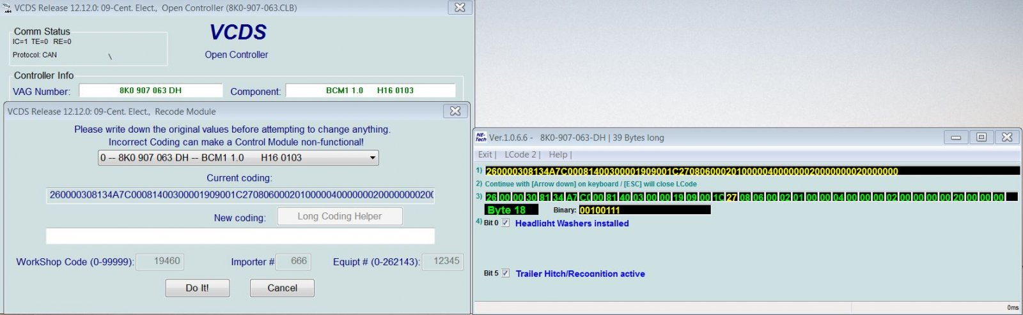This screenshot has width=1023, height=315.
Task: Click the VCDS icon in Open Controller title bar
Action: coord(7,8)
